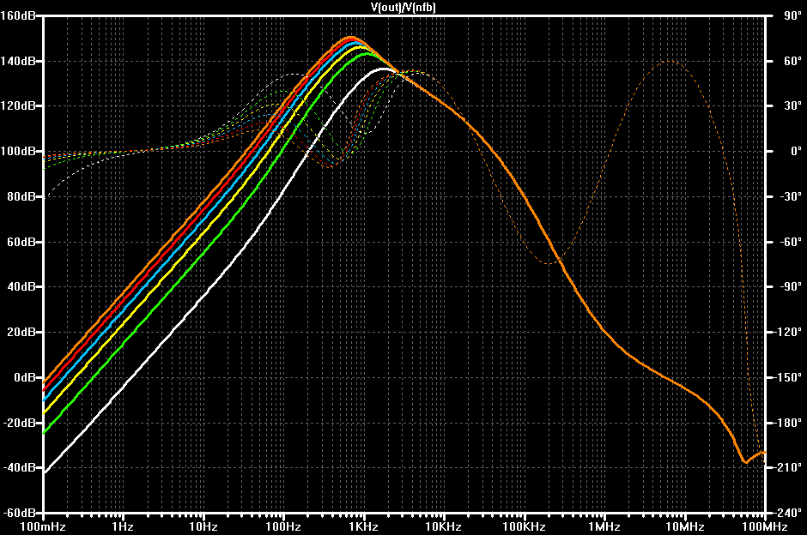Click the 160dB left axis label

click(x=18, y=15)
